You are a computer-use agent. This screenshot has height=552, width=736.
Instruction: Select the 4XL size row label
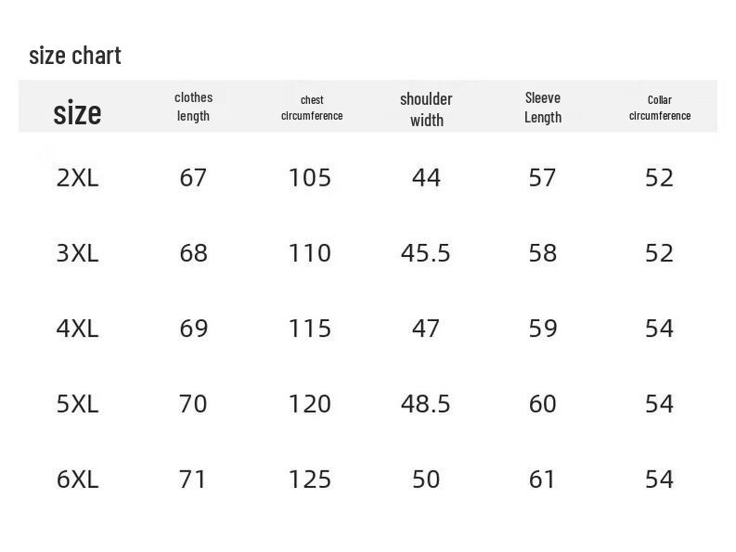click(77, 328)
